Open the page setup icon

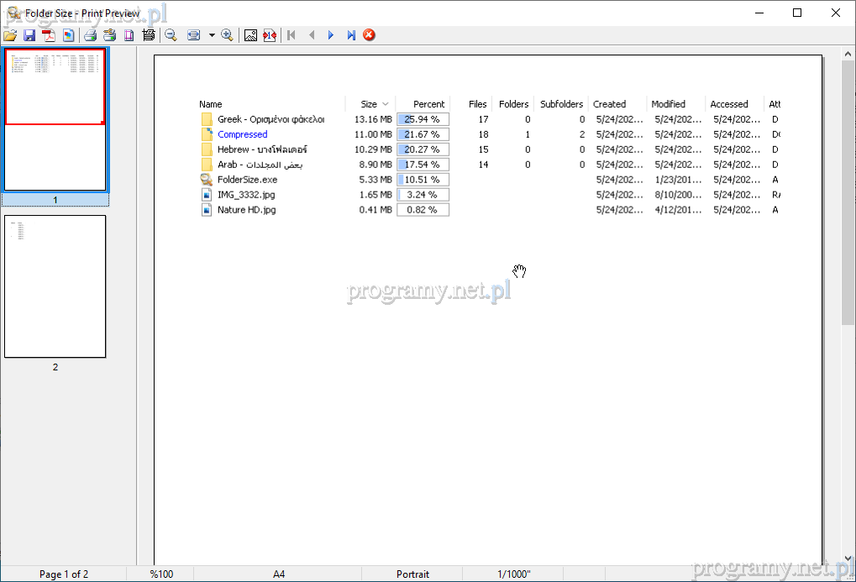coord(129,35)
